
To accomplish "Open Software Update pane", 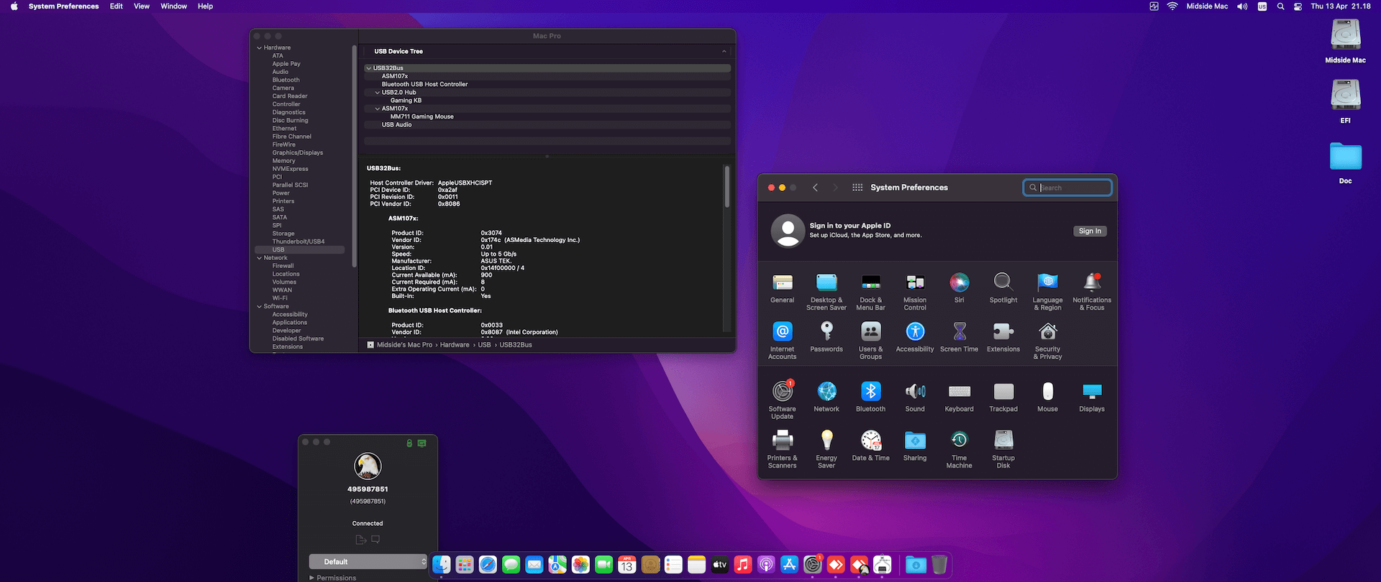I will tap(783, 399).
